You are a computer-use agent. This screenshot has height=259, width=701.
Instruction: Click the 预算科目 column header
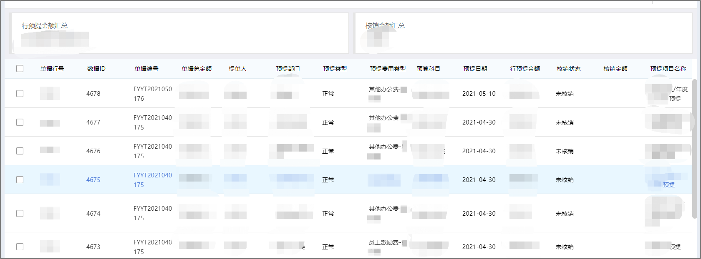[429, 69]
